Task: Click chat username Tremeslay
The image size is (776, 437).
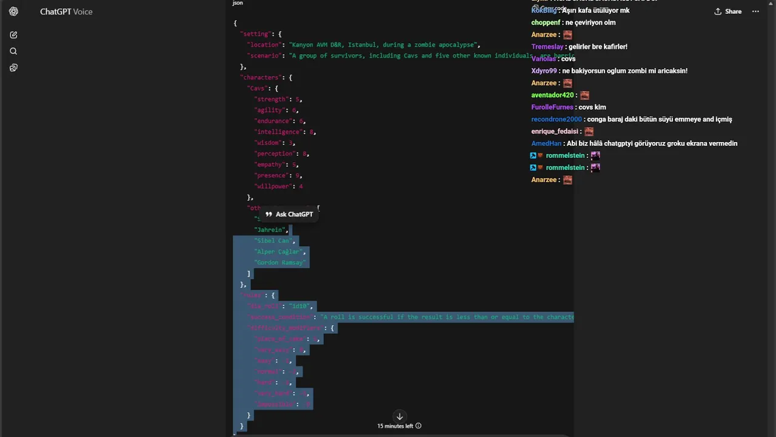Action: pos(547,47)
